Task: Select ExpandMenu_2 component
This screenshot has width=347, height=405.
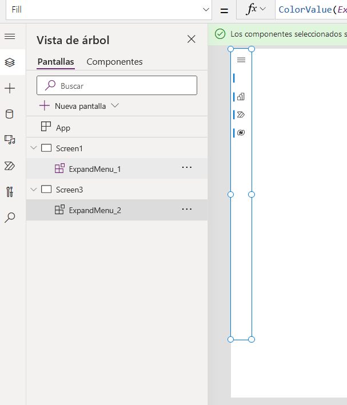Action: [x=95, y=210]
